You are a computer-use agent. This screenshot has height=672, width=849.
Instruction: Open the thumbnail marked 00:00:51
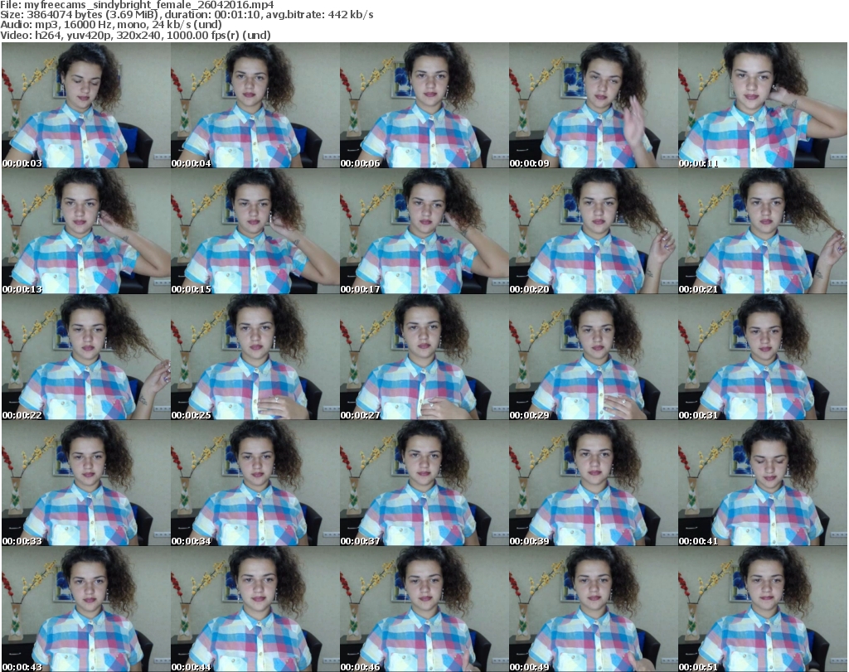pyautogui.click(x=763, y=609)
